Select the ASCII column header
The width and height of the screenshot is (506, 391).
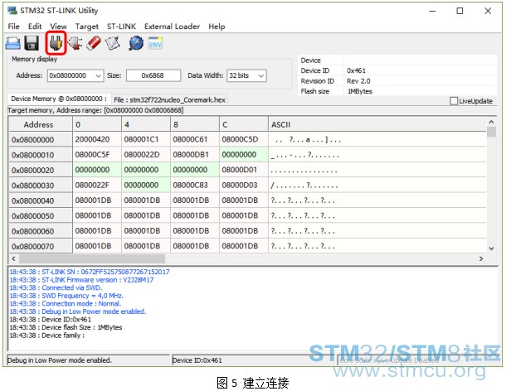(x=377, y=124)
